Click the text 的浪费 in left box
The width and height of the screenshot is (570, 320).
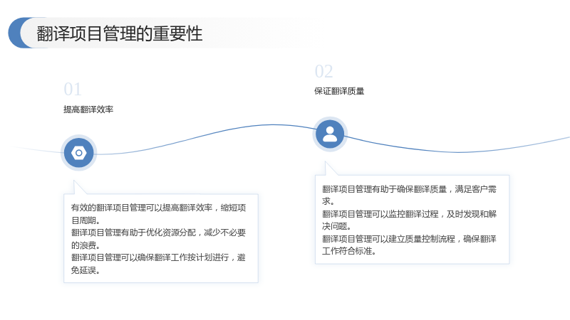pos(85,245)
